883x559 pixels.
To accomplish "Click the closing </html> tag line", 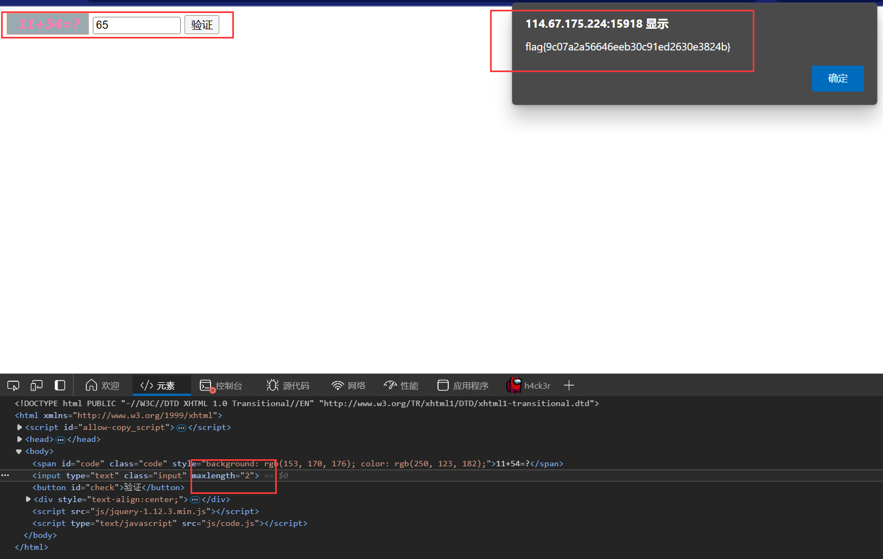I will (31, 547).
